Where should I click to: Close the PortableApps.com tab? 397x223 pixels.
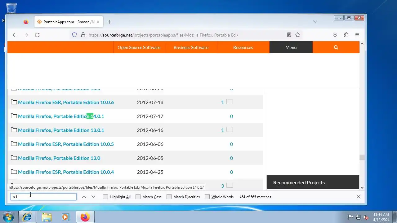tap(98, 22)
